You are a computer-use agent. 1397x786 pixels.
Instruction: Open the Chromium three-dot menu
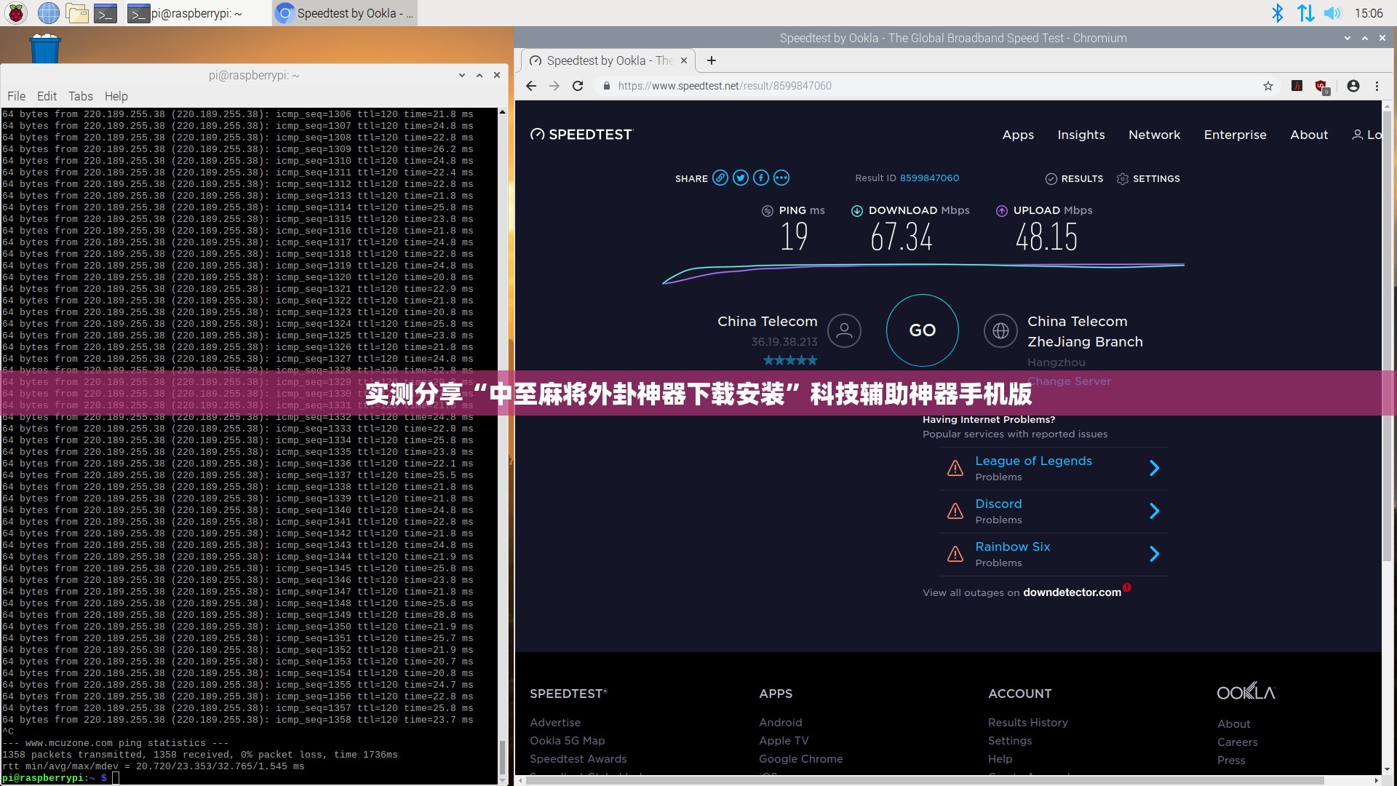coord(1377,86)
